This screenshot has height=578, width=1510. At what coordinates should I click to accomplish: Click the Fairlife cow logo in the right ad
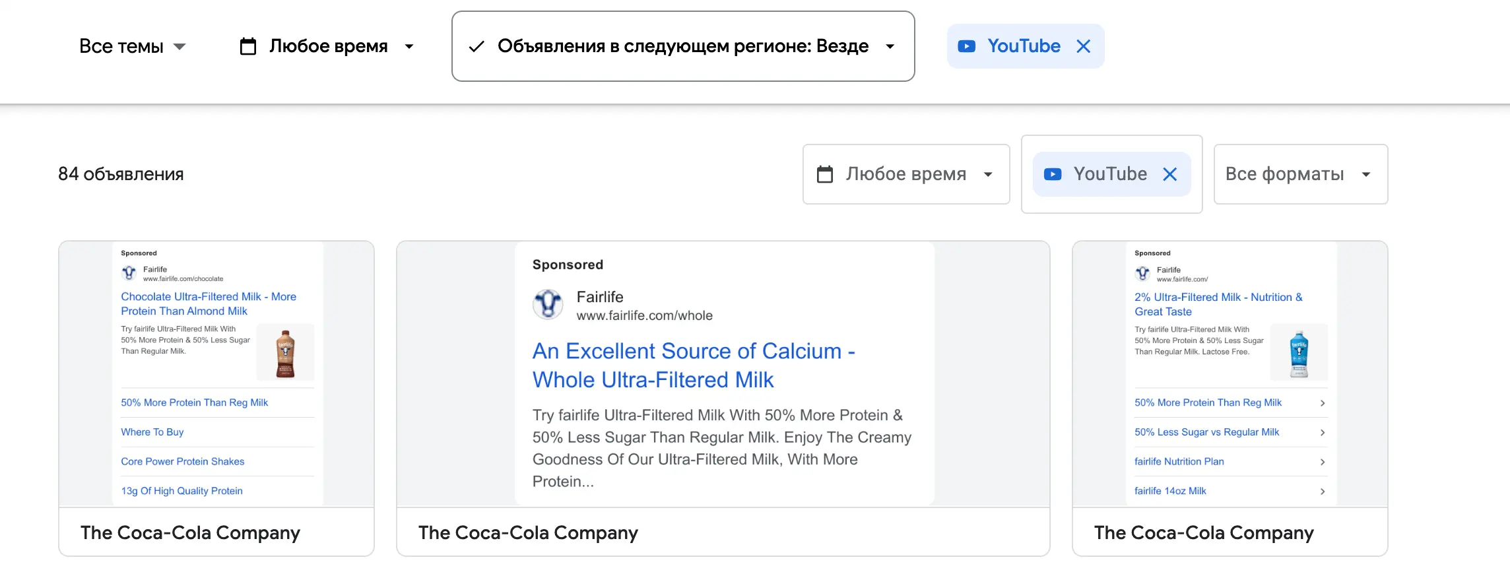point(1142,273)
